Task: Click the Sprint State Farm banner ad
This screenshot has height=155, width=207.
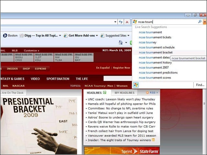Action: [x=122, y=151]
